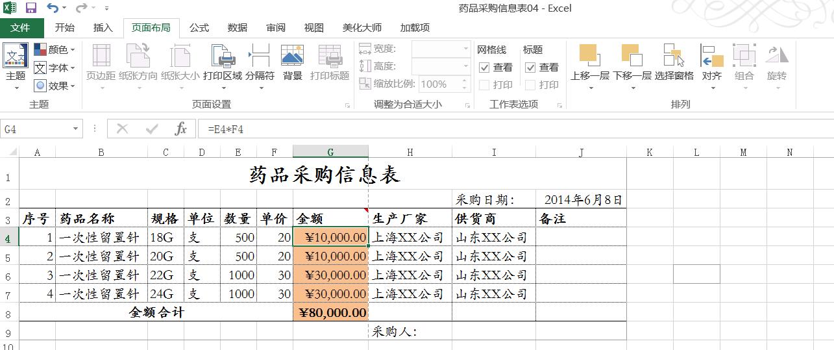Screen dimensions: 834x350
Task: Open Page Setup dialog launcher
Action: 347,105
